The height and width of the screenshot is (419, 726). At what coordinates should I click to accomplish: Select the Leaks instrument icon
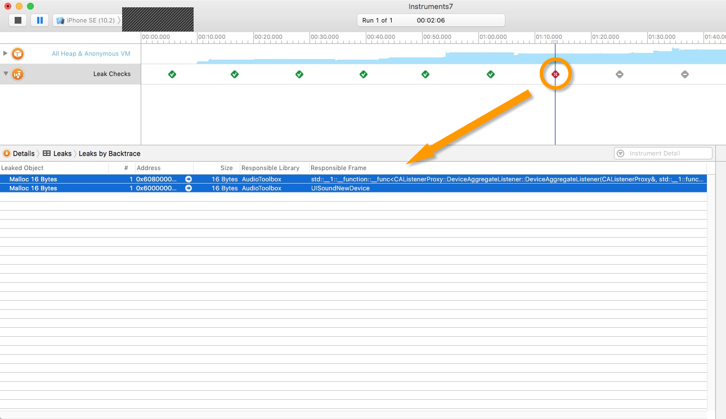point(18,74)
